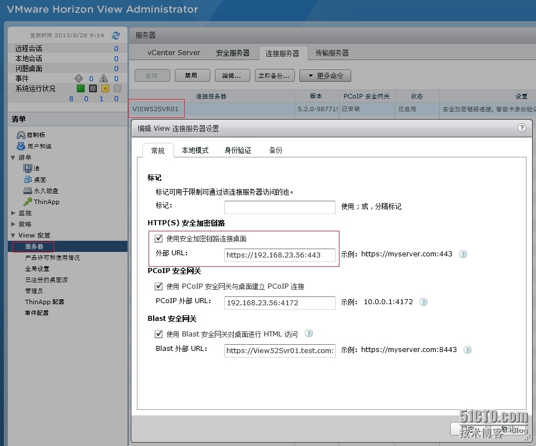This screenshot has width=536, height=446.
Task: Click the 编辑... button
Action: coord(233,76)
